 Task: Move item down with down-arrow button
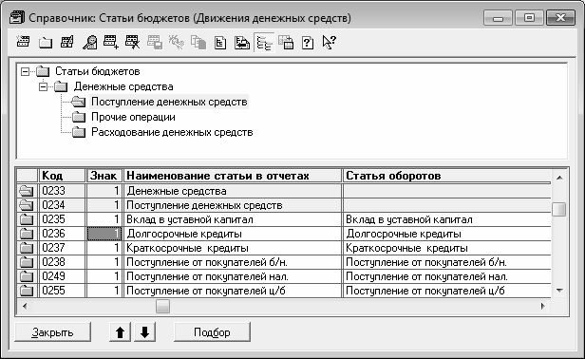[x=144, y=332]
